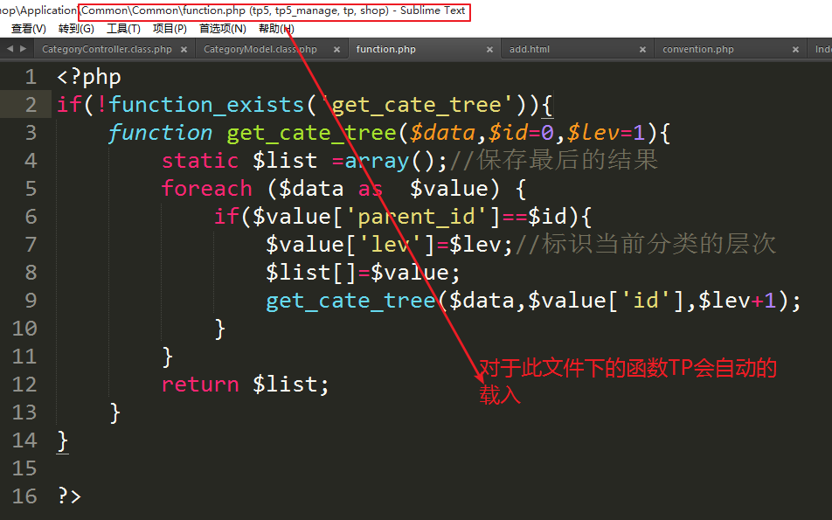Close the CategoryModel.class.php tab
Screen dimensions: 832x520
point(336,50)
